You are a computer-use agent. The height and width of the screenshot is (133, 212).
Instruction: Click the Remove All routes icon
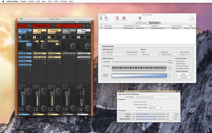pyautogui.click(x=124, y=18)
